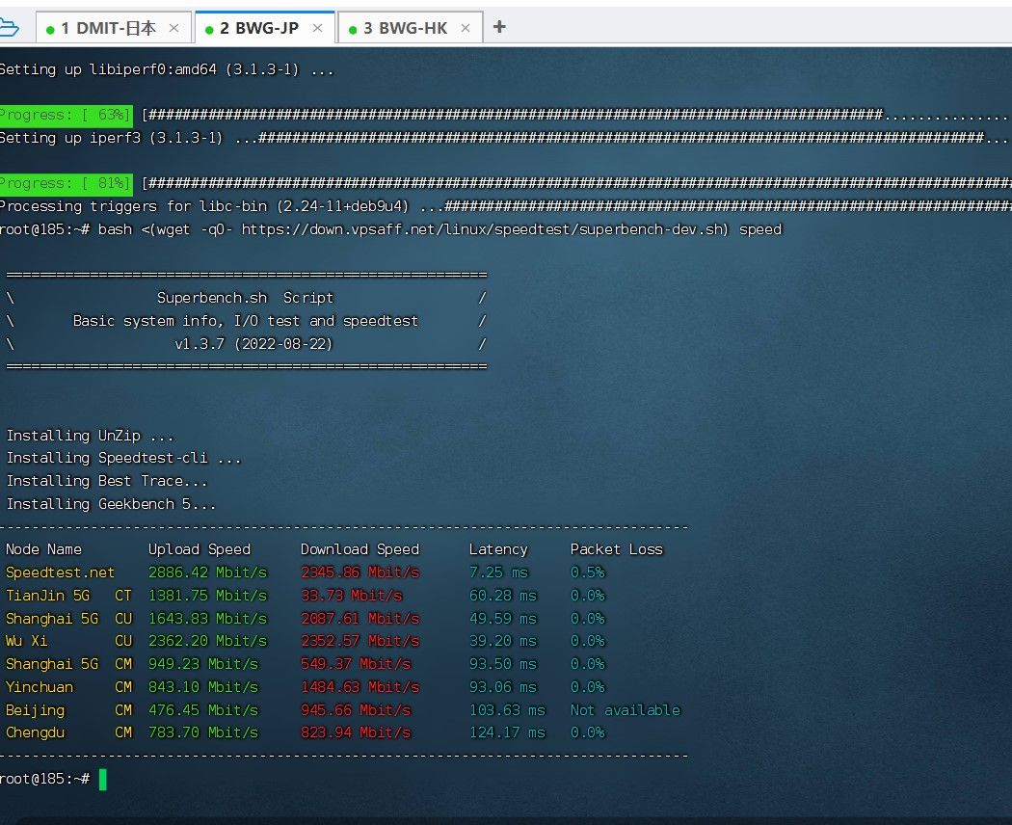This screenshot has width=1012, height=825.
Task: Open the session folder icon beside the tabs
Action: 9,28
